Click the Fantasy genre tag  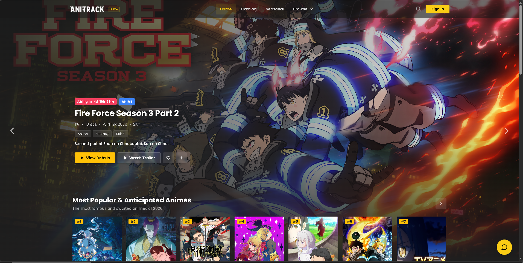pos(102,134)
